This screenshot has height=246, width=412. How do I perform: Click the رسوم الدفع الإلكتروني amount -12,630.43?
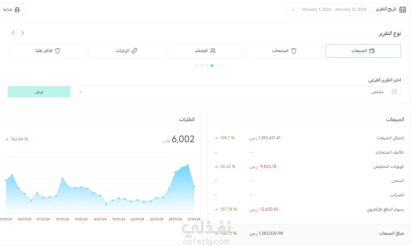coord(264,209)
